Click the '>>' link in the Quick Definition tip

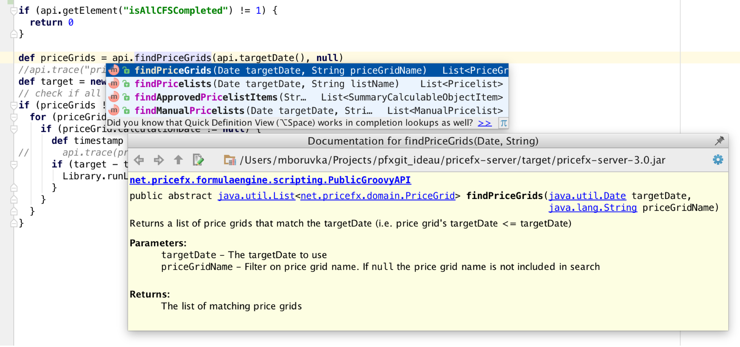(484, 123)
